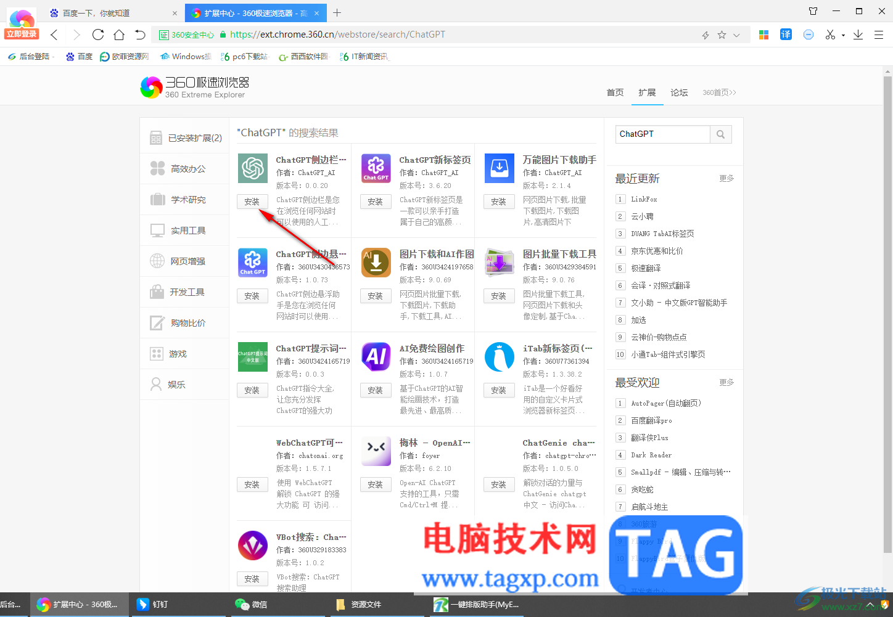
Task: Open the browser home page
Action: click(x=119, y=35)
